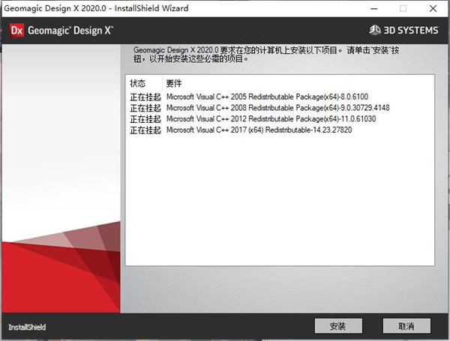
Task: Close the InstallShield Wizard window
Action: coord(433,8)
